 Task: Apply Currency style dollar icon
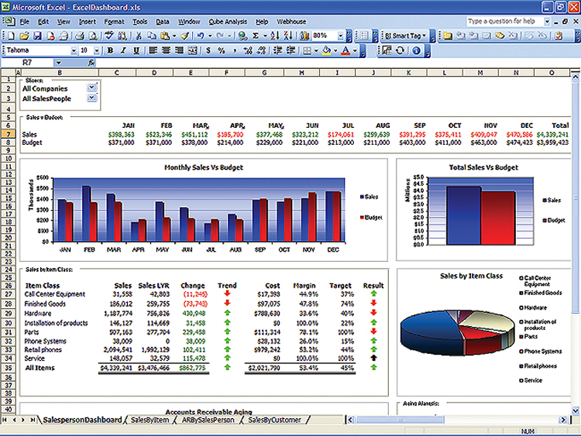click(x=208, y=51)
